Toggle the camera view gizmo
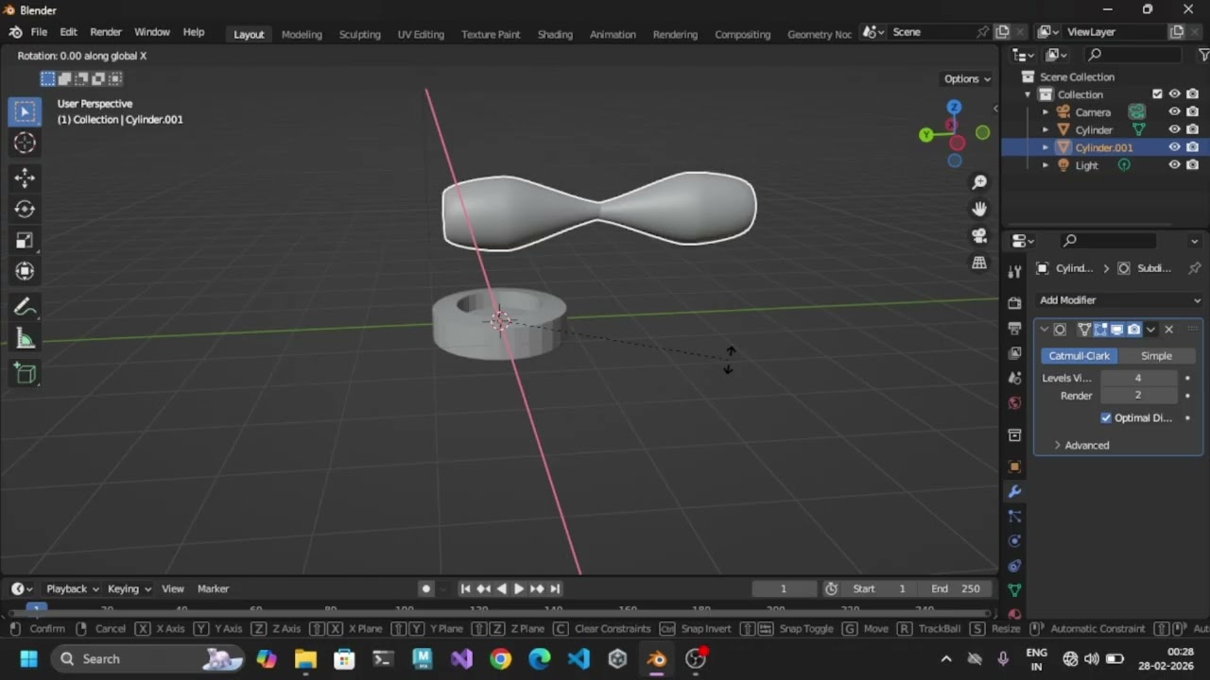The height and width of the screenshot is (680, 1210). (x=979, y=236)
